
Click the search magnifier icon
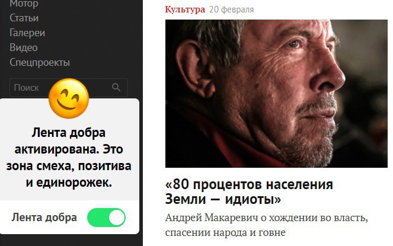116,87
